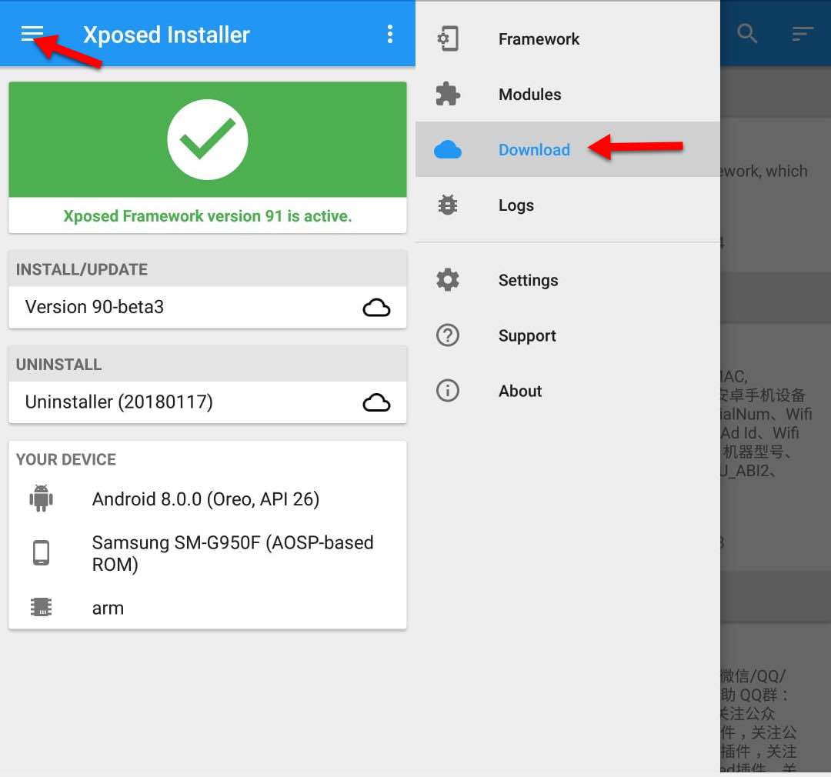Screen dimensions: 831x777
Task: Select Uninstaller (20180117) entry
Action: click(207, 402)
